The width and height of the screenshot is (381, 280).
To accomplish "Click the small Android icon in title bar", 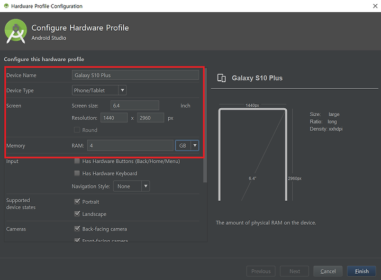I will coord(6,6).
